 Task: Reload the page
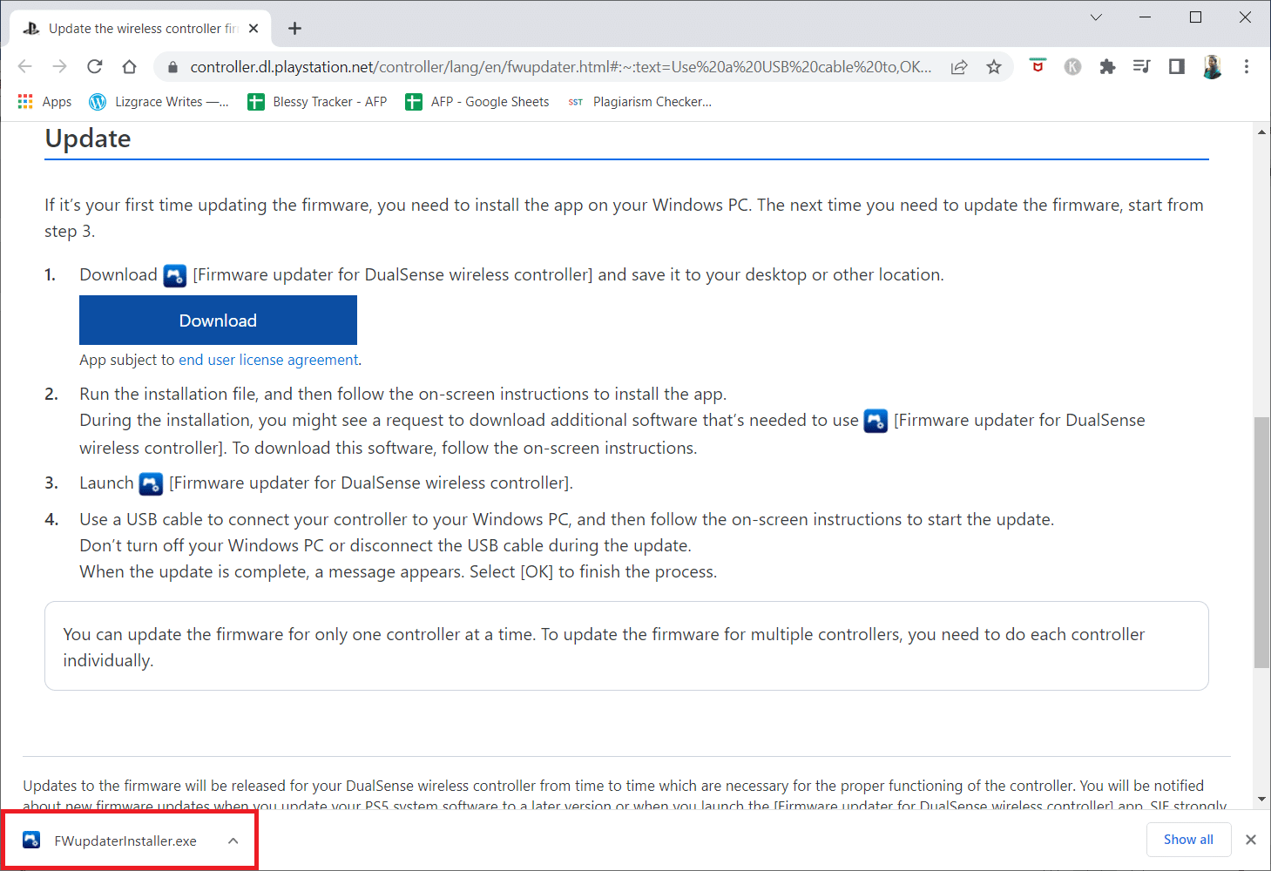pos(94,66)
